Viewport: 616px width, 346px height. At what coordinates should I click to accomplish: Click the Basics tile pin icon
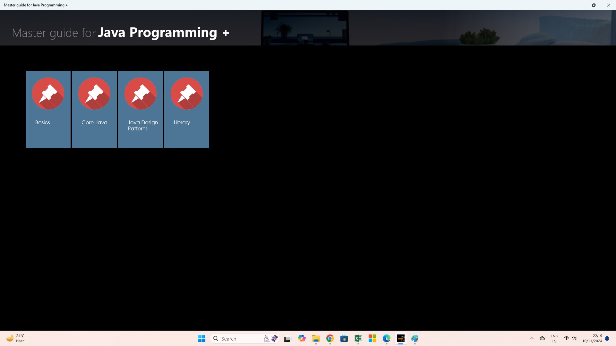pyautogui.click(x=48, y=93)
